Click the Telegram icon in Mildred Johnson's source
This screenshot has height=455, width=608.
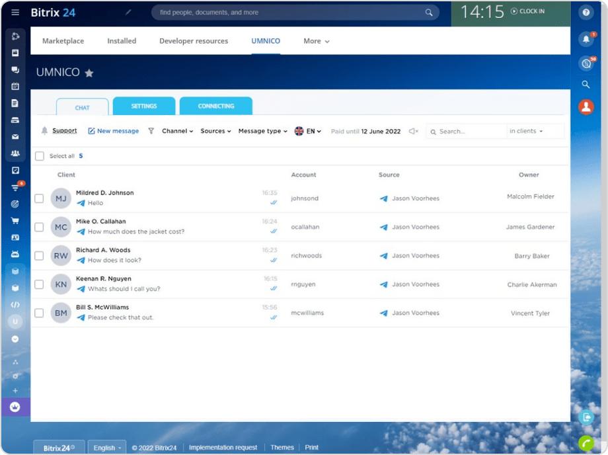[385, 198]
